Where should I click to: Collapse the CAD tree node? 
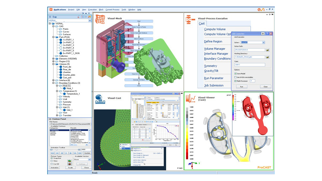point(54,26)
